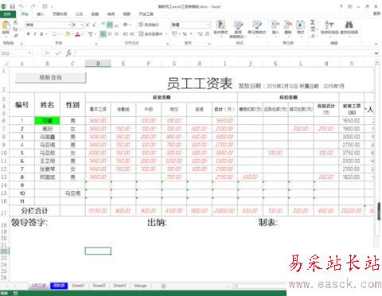Toggle Align Left horizontal alignment
The image size is (382, 296).
coord(103,33)
